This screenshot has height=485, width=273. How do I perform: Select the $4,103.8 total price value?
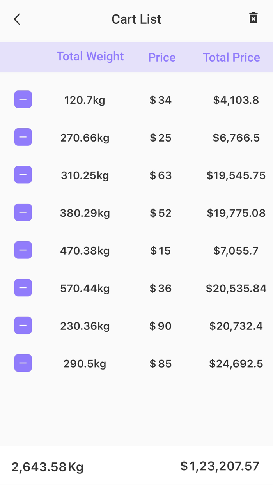236,100
